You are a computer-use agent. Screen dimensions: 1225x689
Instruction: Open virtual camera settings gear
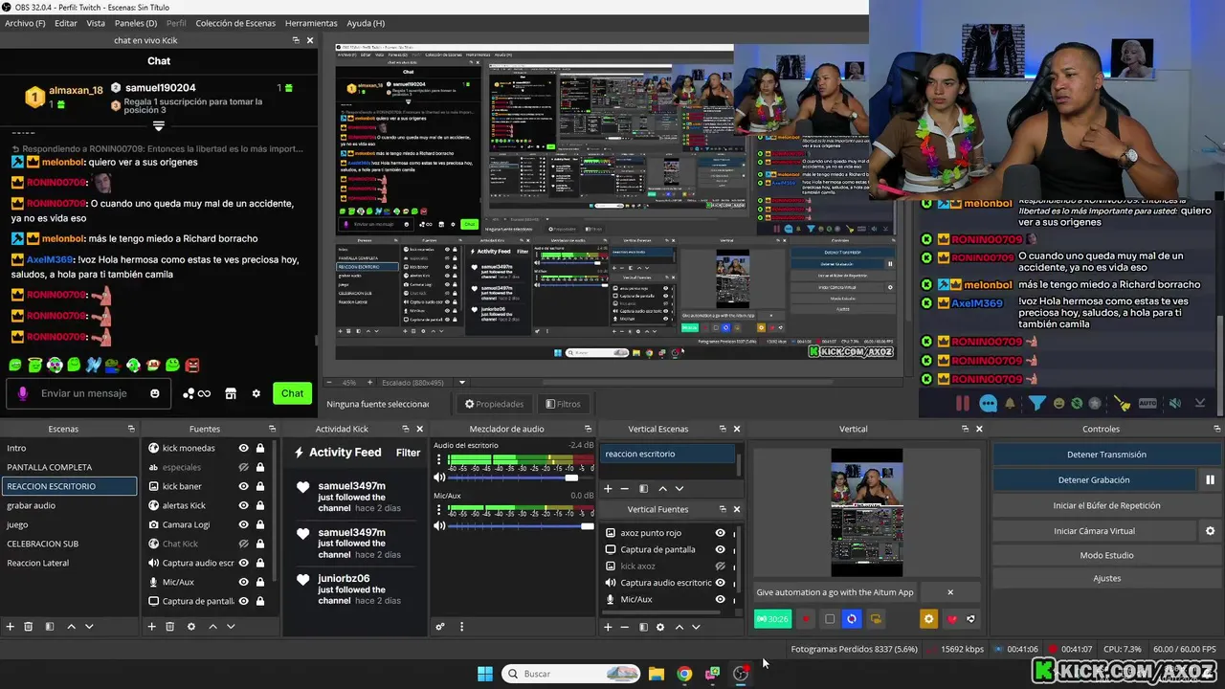(x=1210, y=531)
